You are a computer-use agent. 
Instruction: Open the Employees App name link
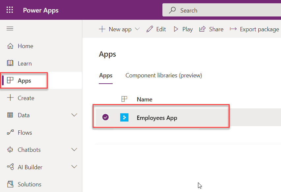pos(157,118)
